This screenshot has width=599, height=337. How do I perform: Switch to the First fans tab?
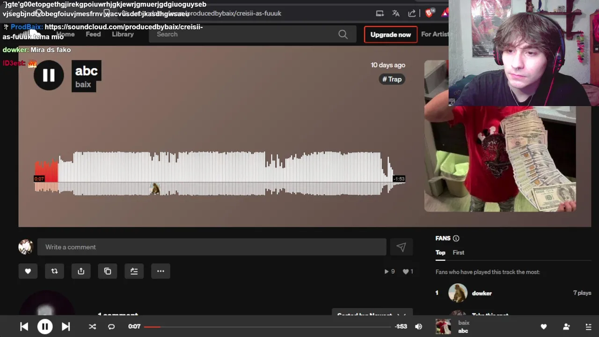coord(459,253)
